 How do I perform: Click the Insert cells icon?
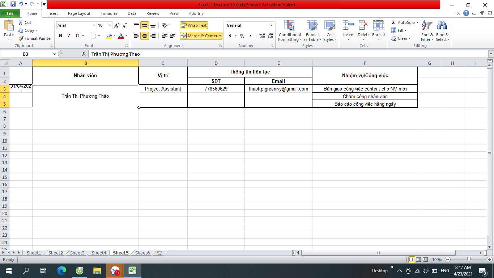348,25
